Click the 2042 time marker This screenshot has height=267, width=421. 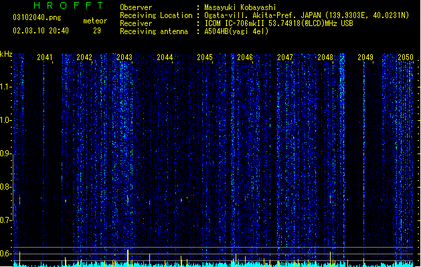pos(84,57)
